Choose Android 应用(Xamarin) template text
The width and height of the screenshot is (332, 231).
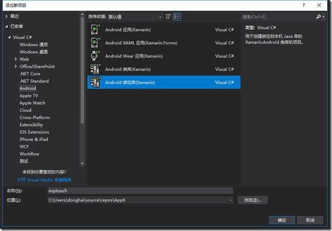point(128,30)
